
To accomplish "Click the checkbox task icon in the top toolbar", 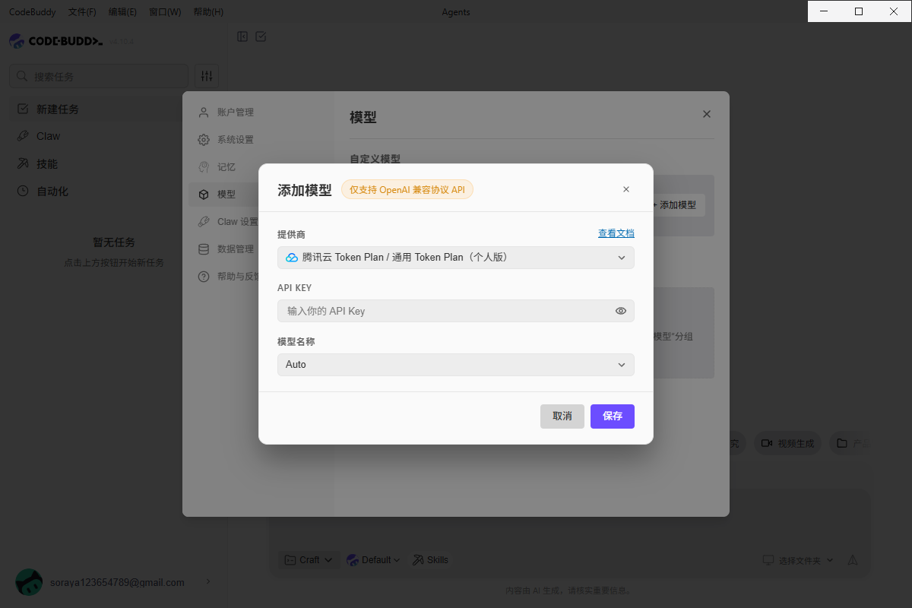I will click(x=261, y=36).
